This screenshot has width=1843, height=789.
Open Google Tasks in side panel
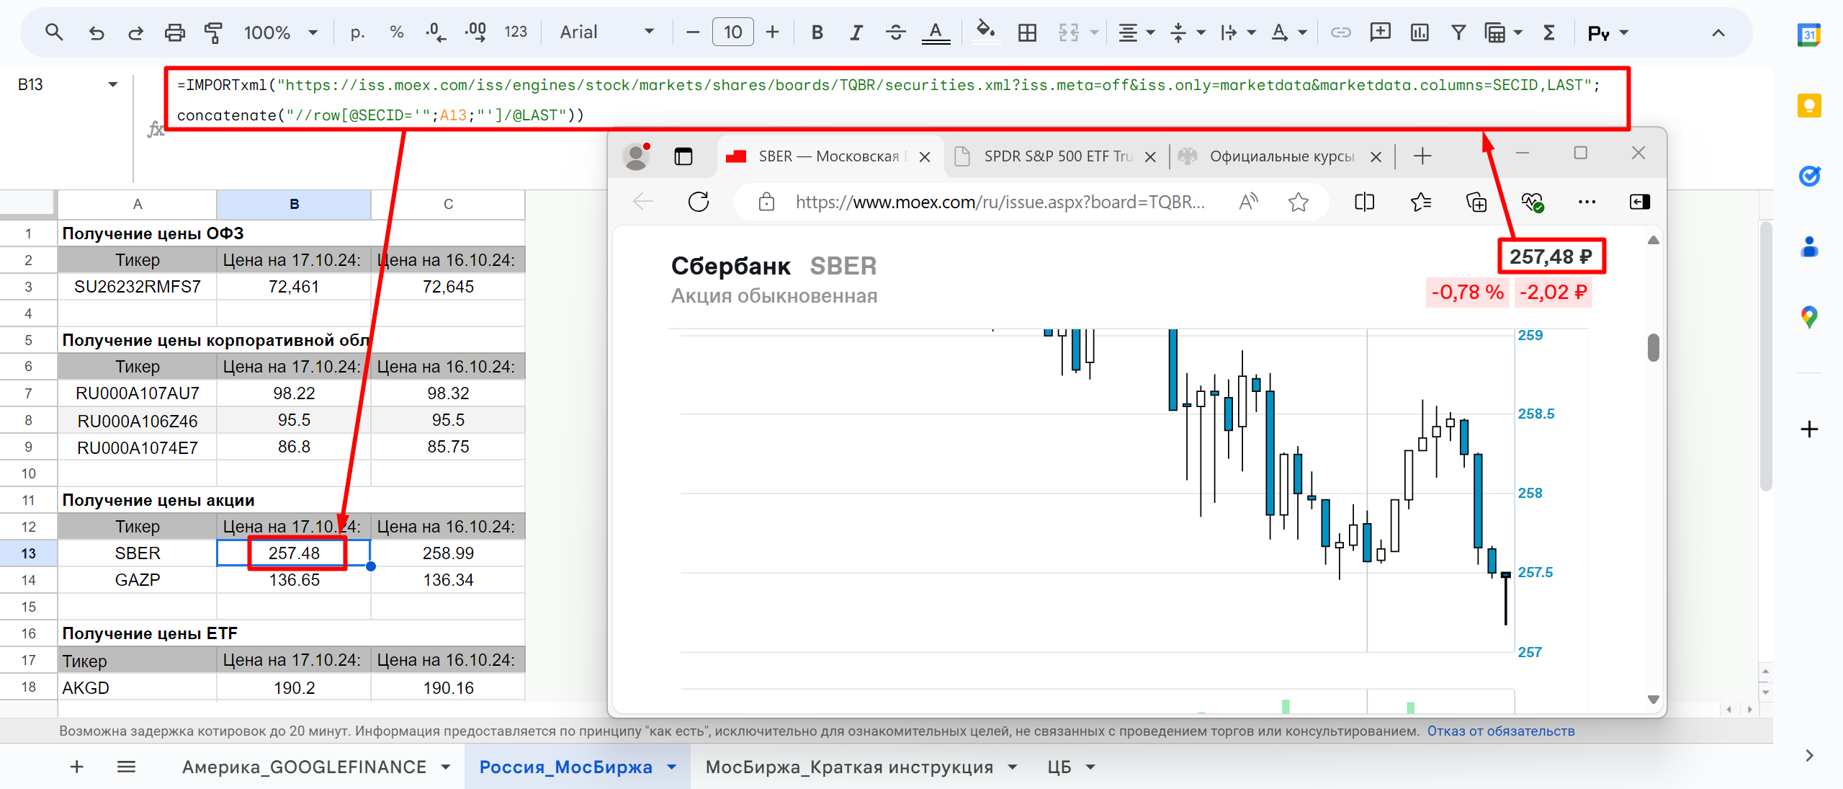coord(1809,176)
